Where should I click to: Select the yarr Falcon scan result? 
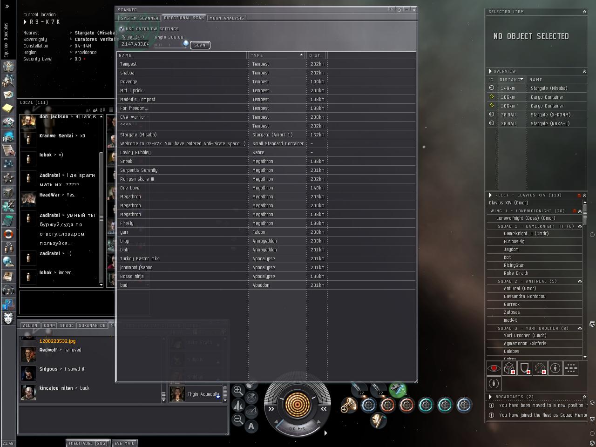(266, 232)
